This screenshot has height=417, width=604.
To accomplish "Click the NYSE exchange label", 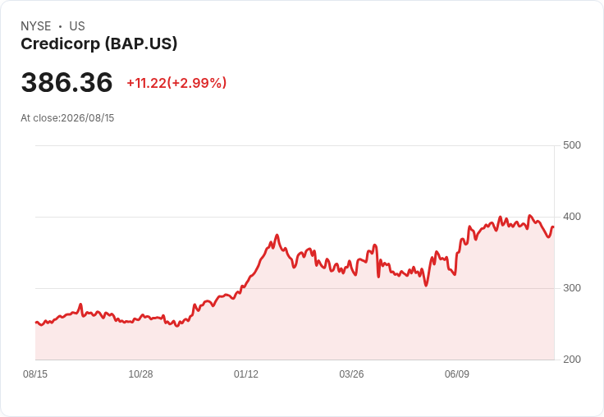I will pos(36,26).
